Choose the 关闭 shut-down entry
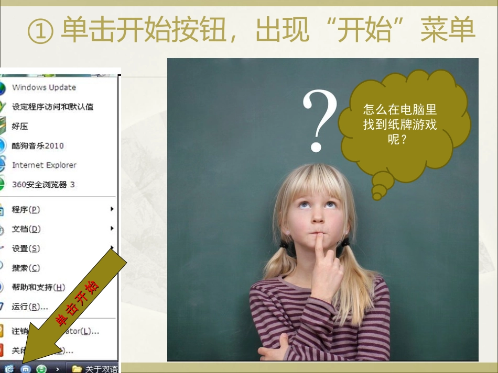Viewport: 498px width, 373px height. coord(59,351)
